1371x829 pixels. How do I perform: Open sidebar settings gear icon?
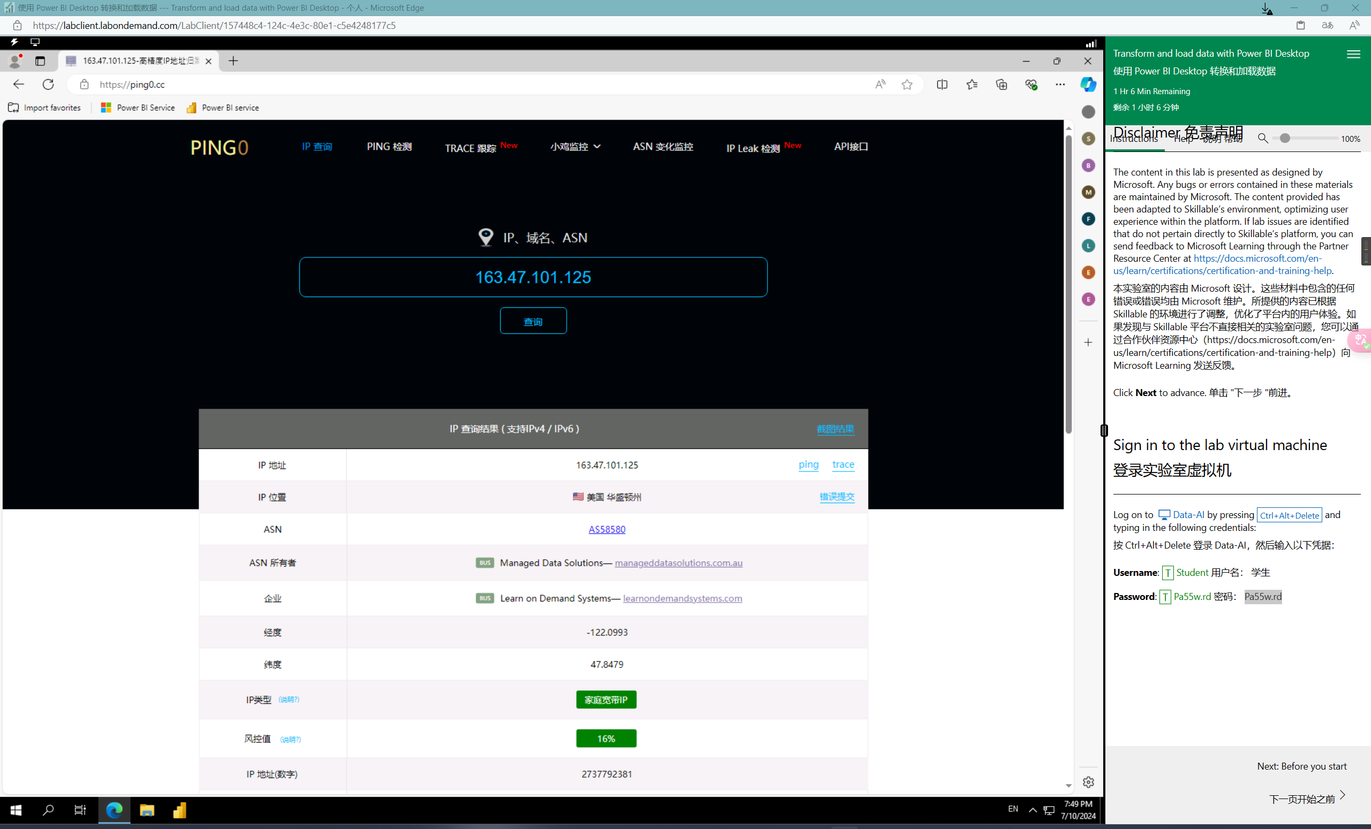(1088, 782)
